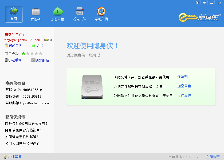Click the envelope icon beside 绑定邮箱
Screen dimensions: 224x160
33,60
